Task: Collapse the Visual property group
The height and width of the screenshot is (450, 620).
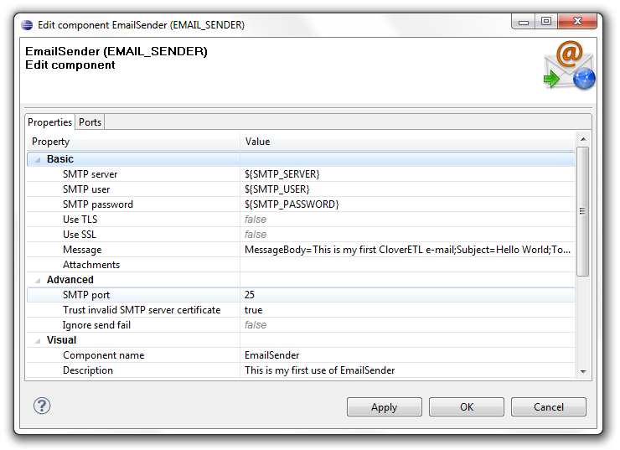Action: click(x=38, y=340)
